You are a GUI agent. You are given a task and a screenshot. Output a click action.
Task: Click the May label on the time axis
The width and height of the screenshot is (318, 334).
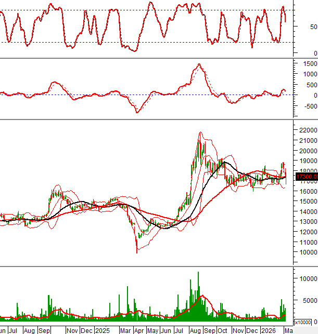pos(152,330)
